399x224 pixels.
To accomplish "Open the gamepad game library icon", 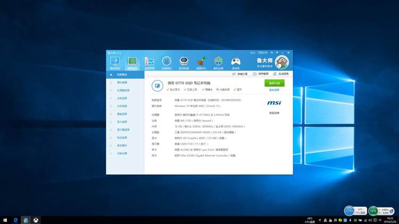I will click(236, 61).
